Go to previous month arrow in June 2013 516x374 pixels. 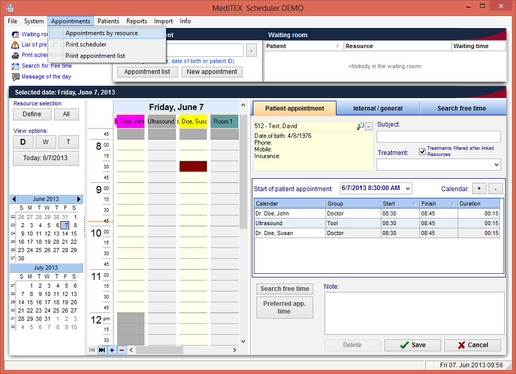[14, 199]
